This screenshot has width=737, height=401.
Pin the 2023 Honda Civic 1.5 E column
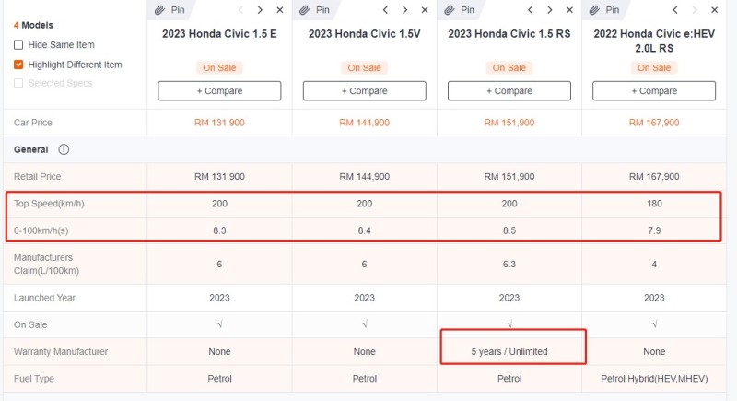[170, 10]
